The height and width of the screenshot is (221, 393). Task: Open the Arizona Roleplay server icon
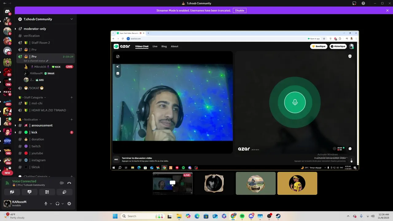(x=7, y=141)
